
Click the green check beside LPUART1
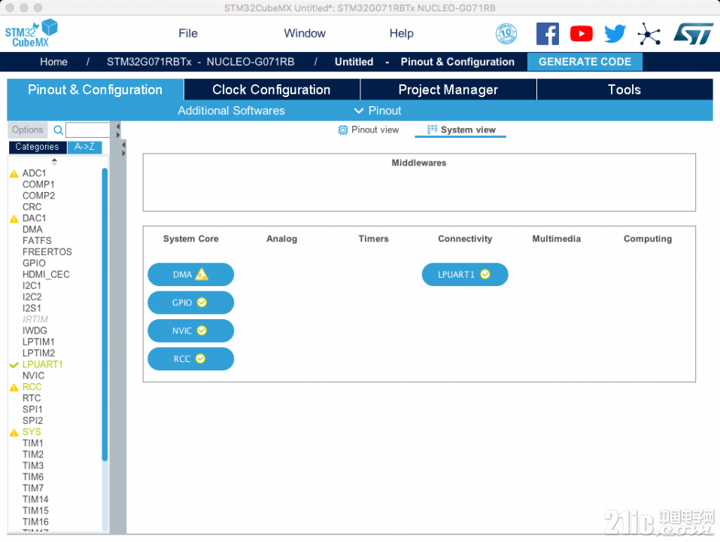click(x=14, y=364)
